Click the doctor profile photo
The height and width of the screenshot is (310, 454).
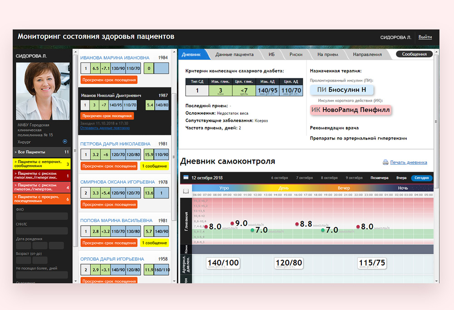pyautogui.click(x=43, y=91)
